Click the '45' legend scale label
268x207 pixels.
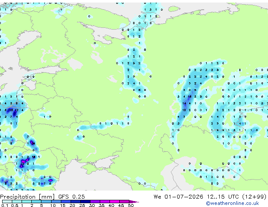tap(121, 205)
